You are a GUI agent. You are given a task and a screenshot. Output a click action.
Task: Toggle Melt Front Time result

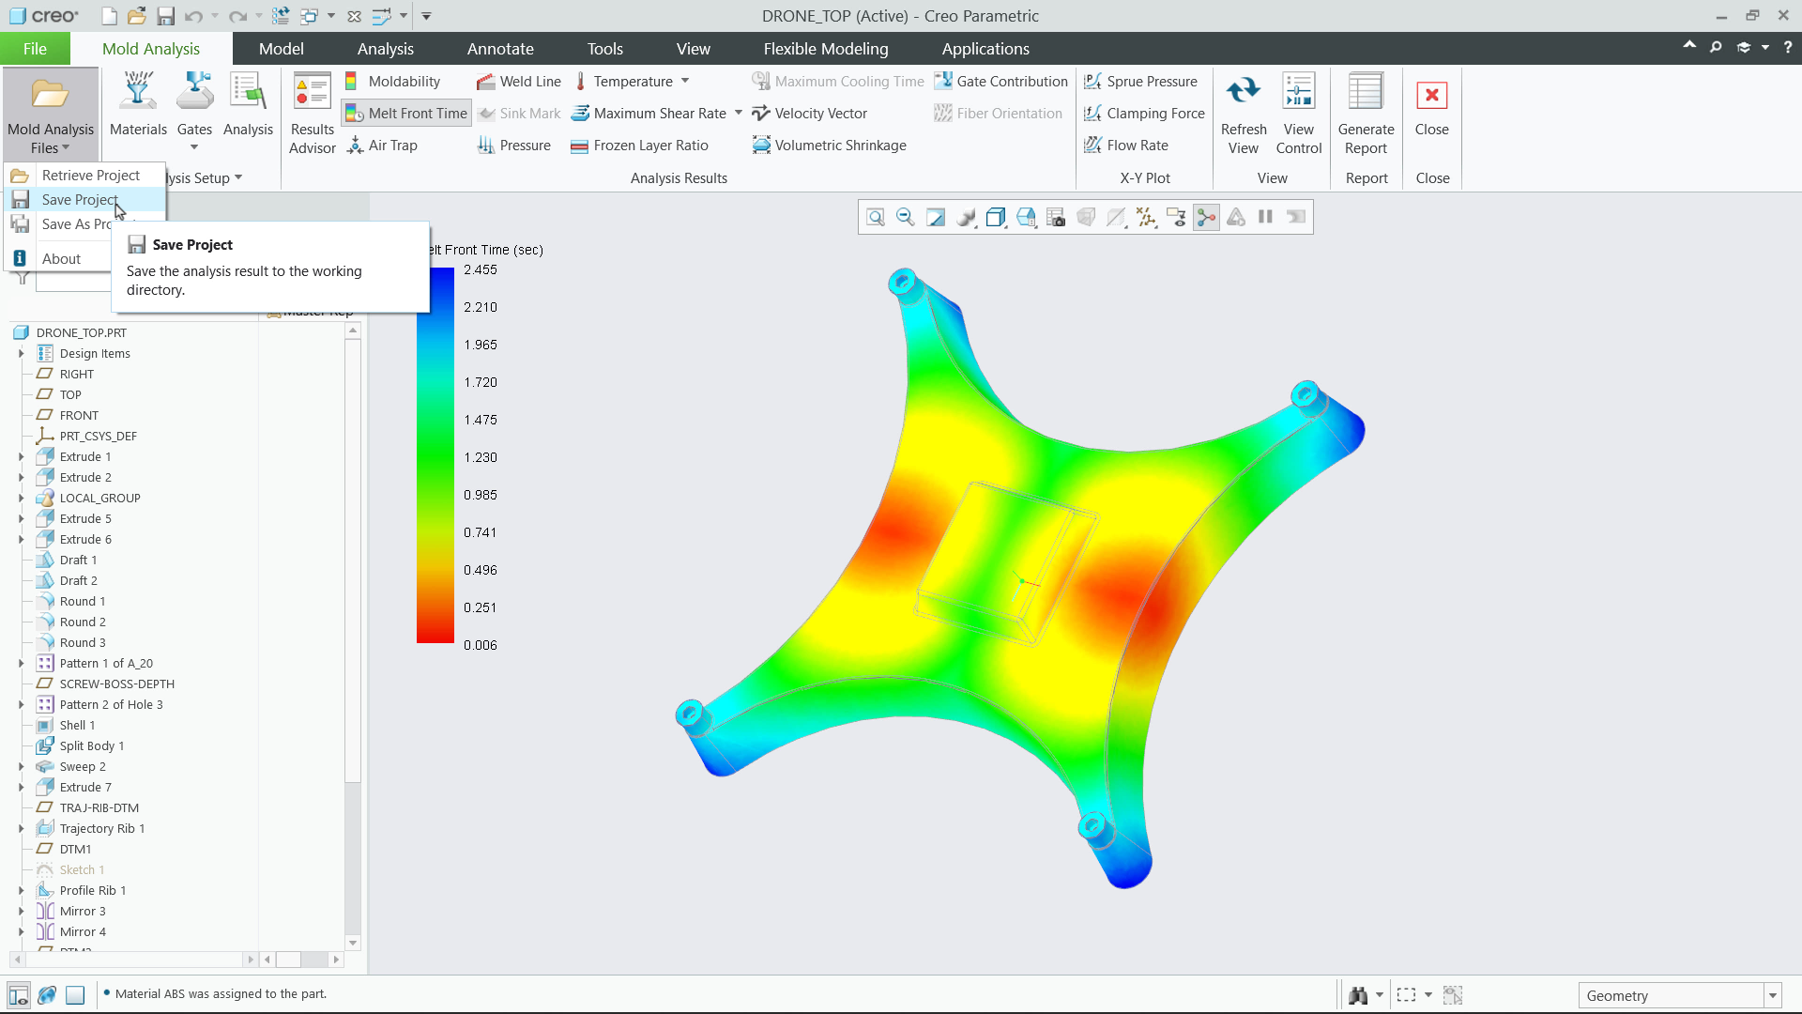[406, 114]
